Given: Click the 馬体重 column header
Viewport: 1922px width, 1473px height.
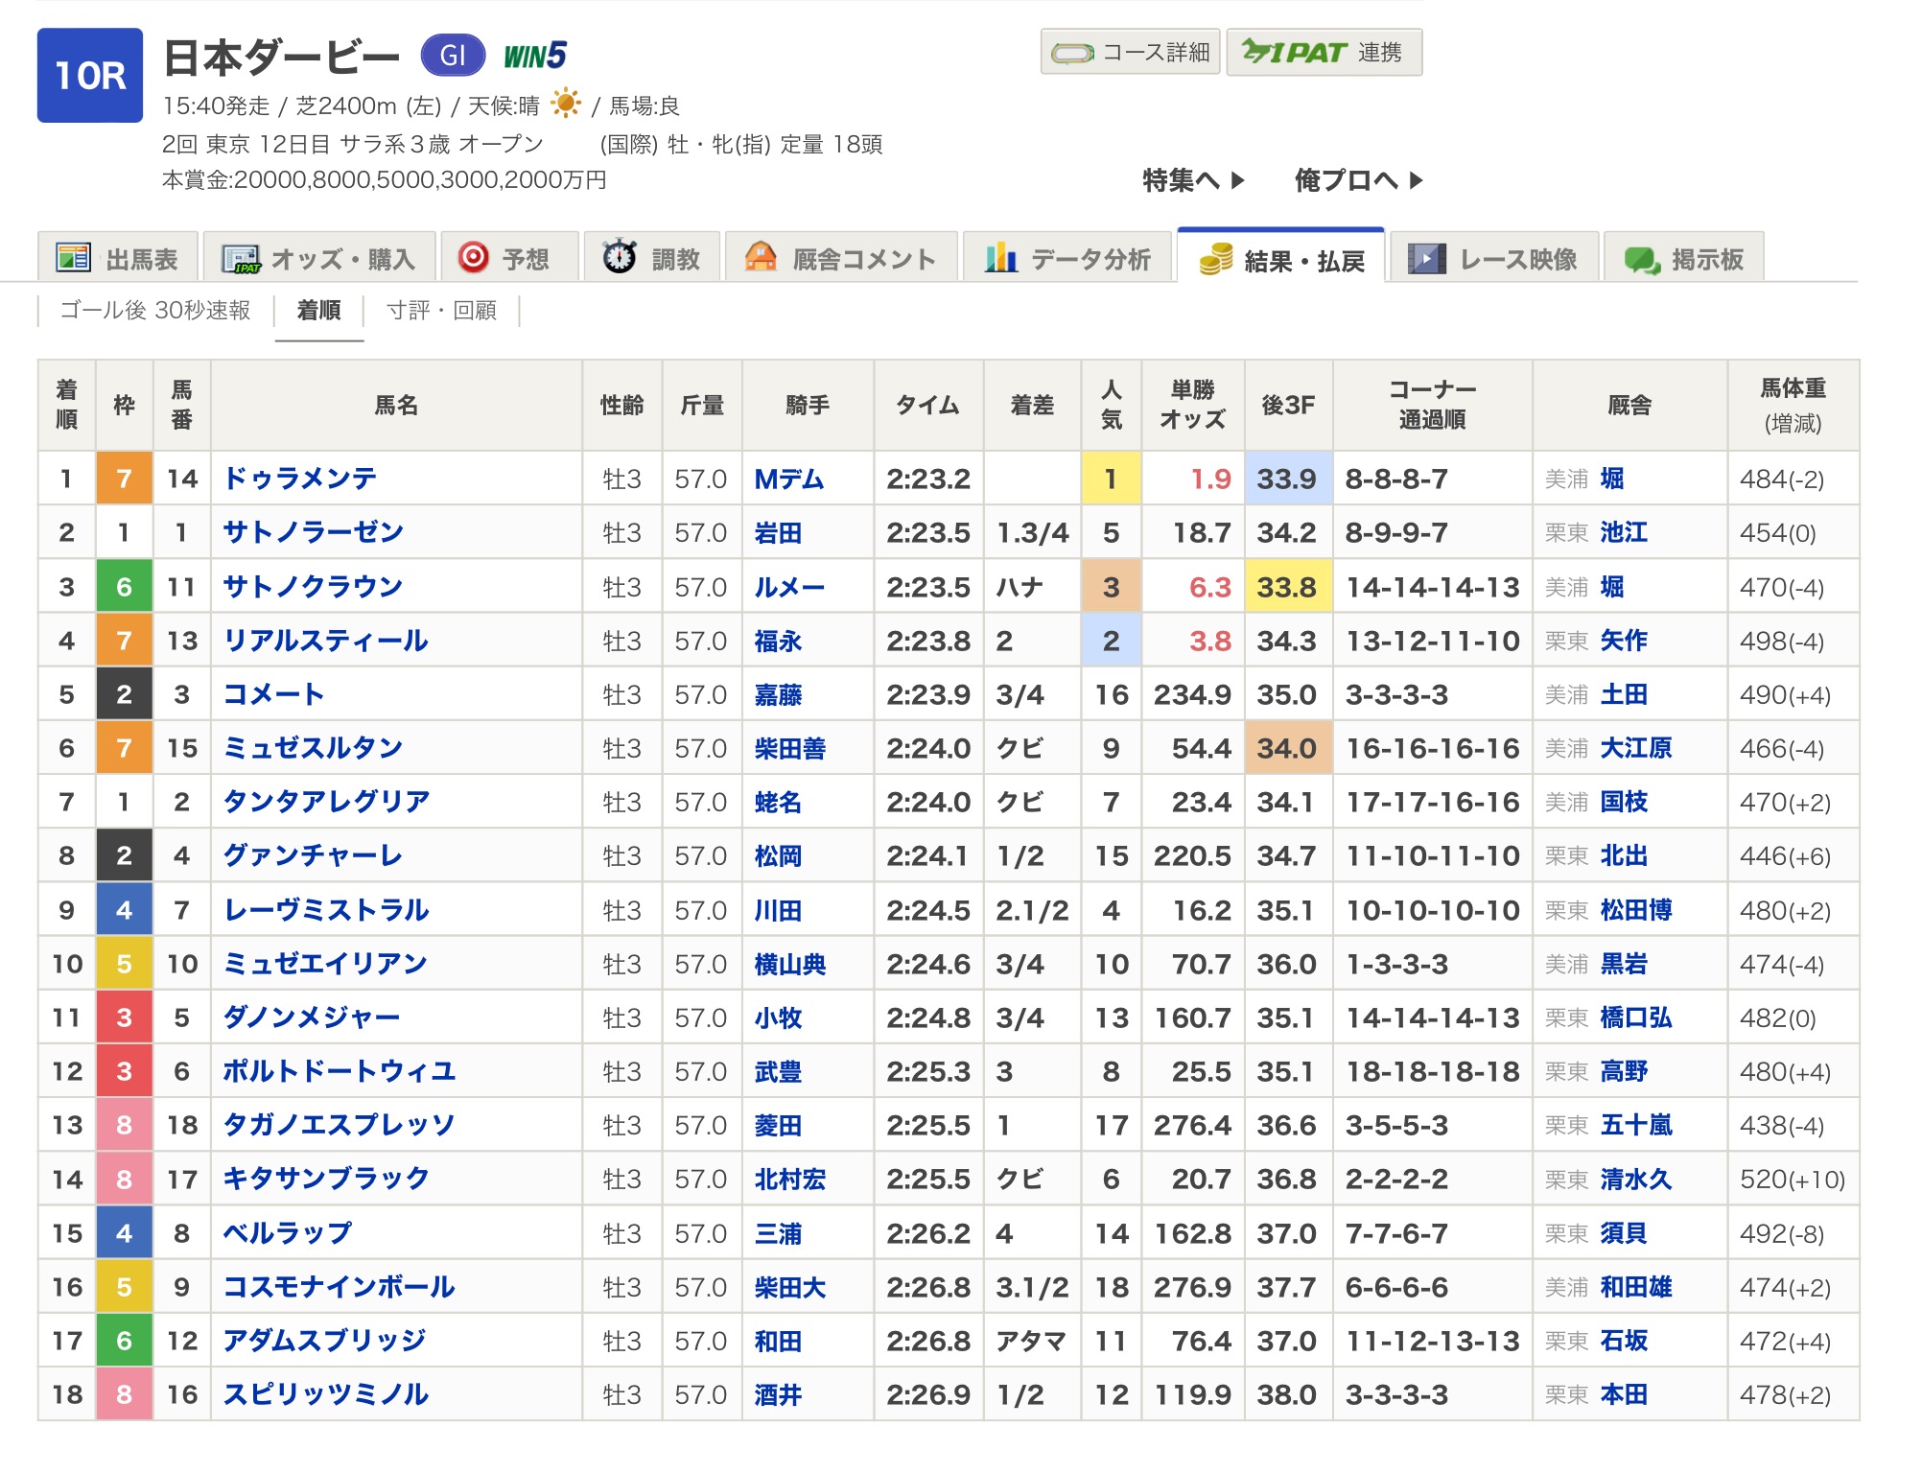Looking at the screenshot, I should tap(1793, 405).
